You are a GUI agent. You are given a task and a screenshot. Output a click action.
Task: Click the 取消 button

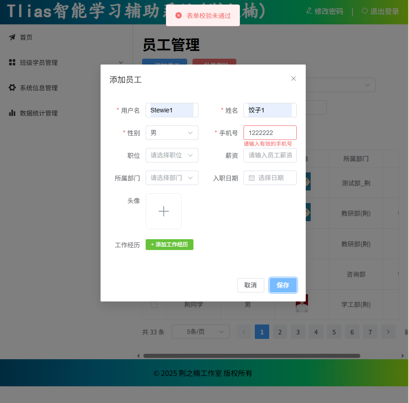click(x=250, y=285)
